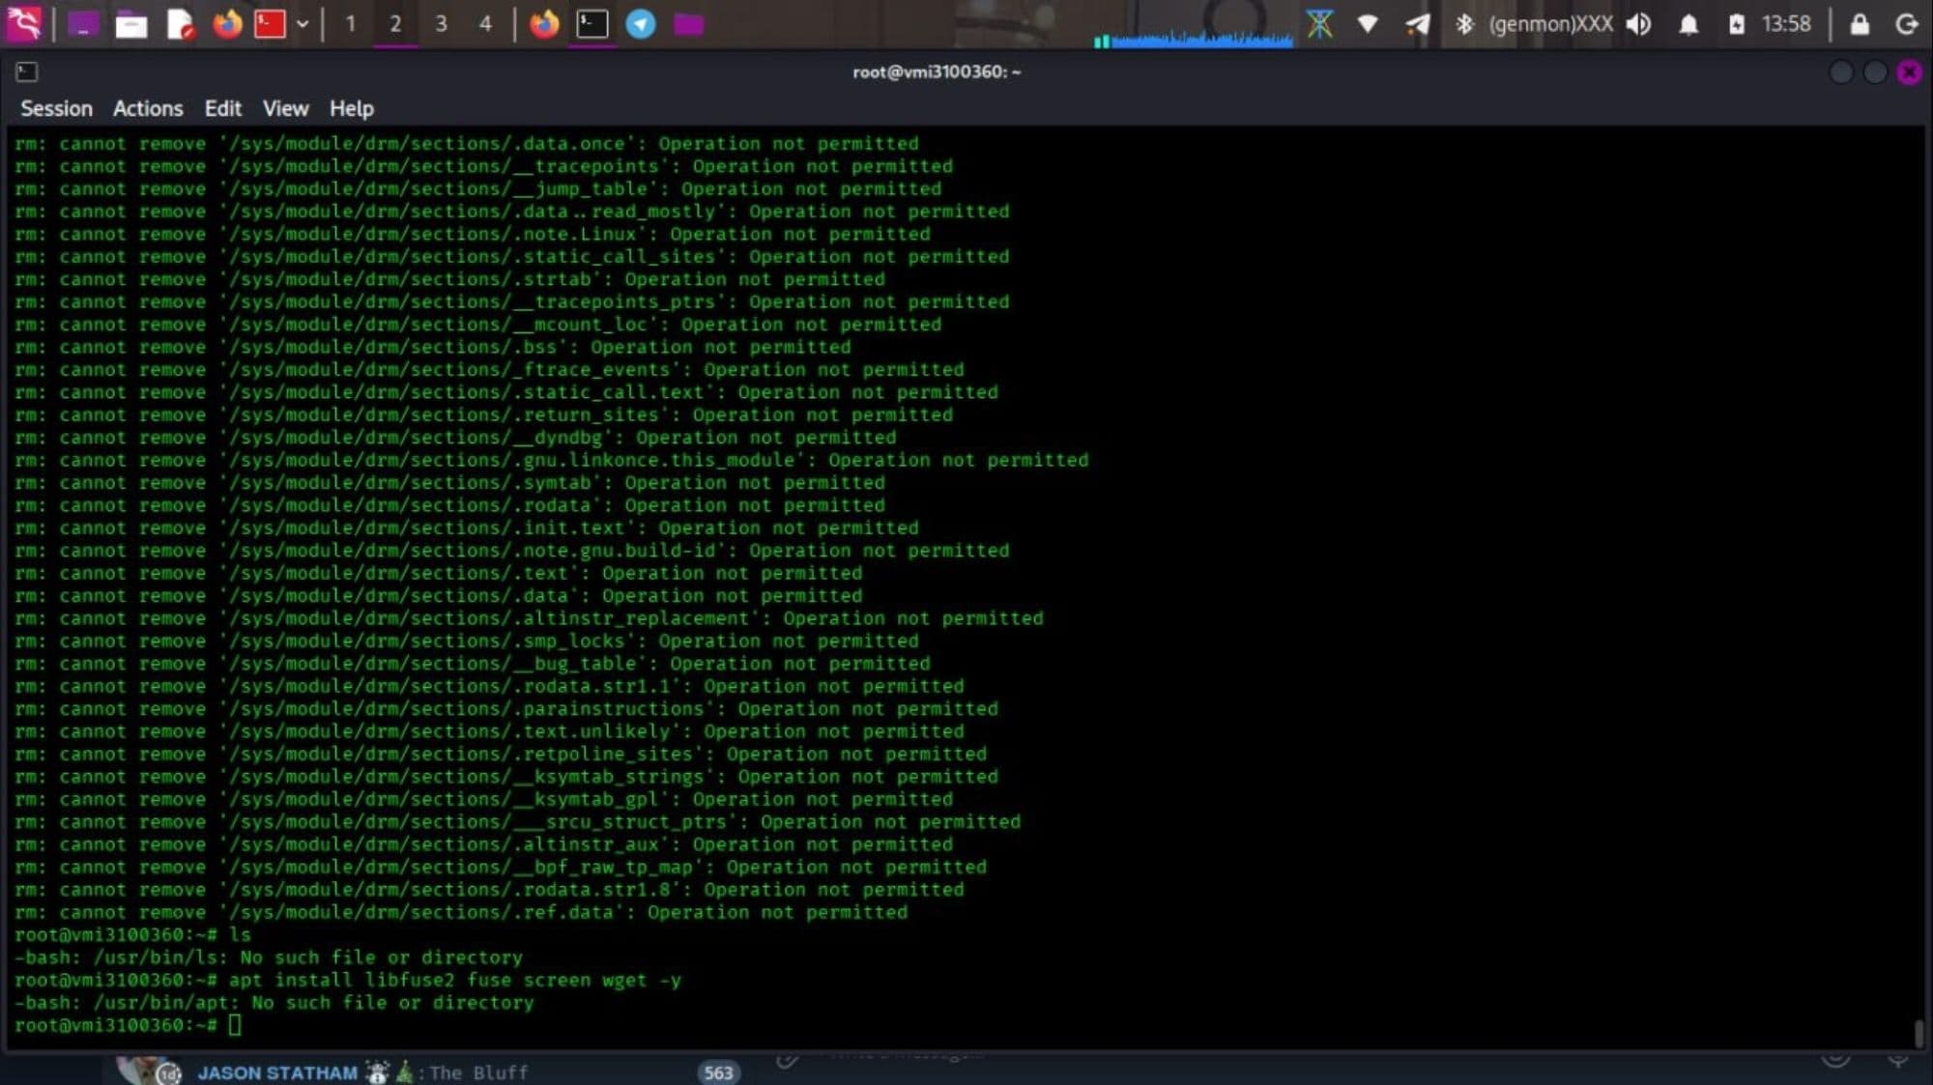Lock the screen with the padlock icon
Viewport: 1933px width, 1085px height.
1859,24
